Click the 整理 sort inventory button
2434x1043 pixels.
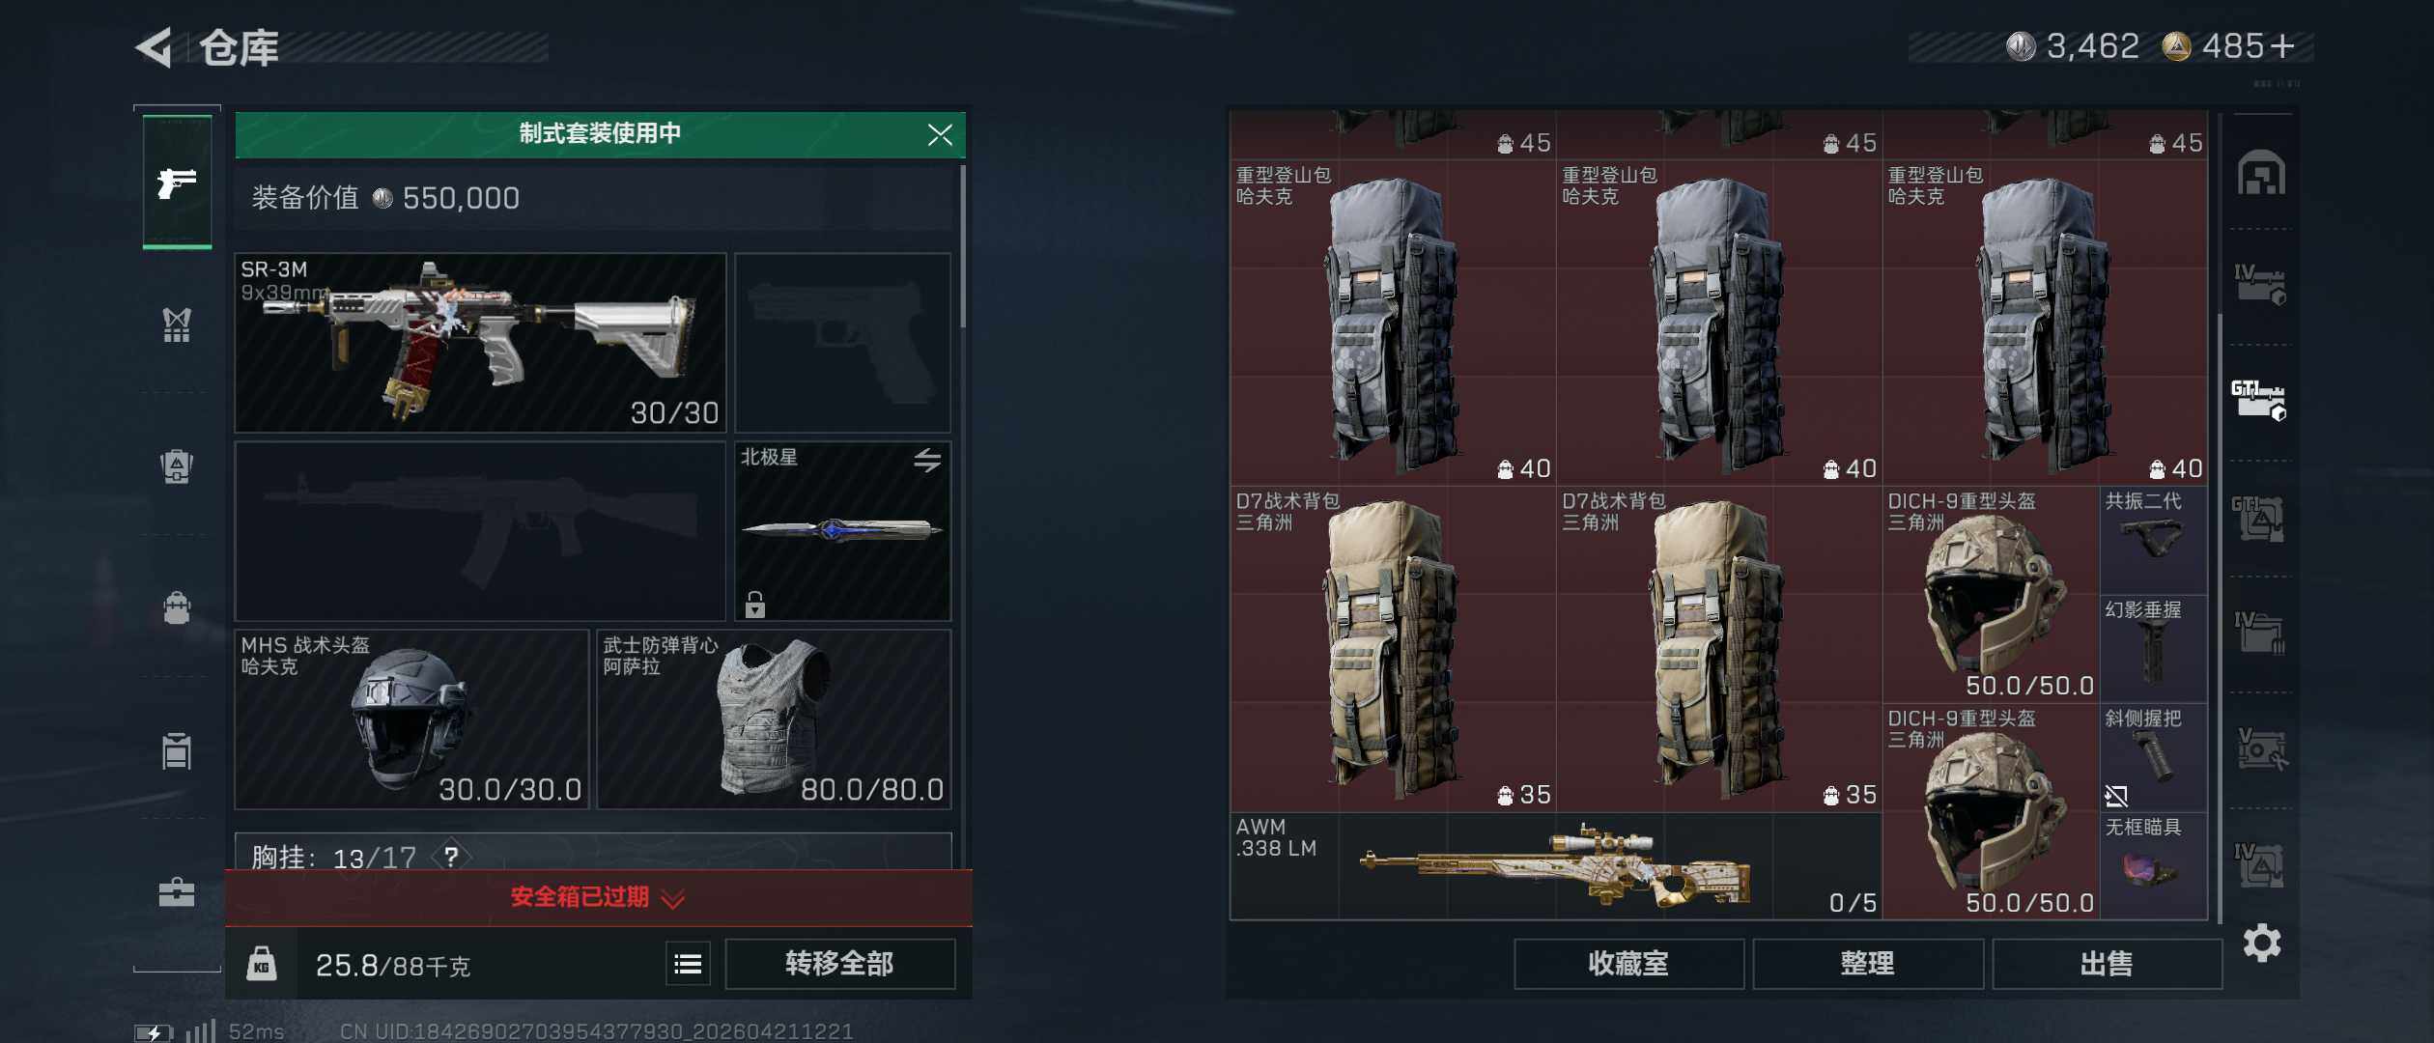pyautogui.click(x=1867, y=964)
